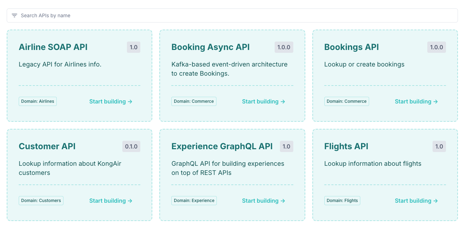Select the Domain: Experience badge
Image resolution: width=465 pixels, height=227 pixels.
click(x=194, y=201)
